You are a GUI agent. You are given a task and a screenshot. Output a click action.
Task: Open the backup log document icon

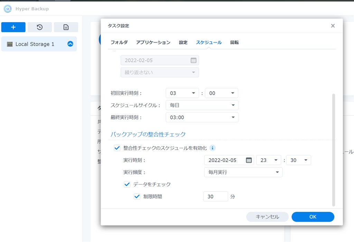(66, 27)
